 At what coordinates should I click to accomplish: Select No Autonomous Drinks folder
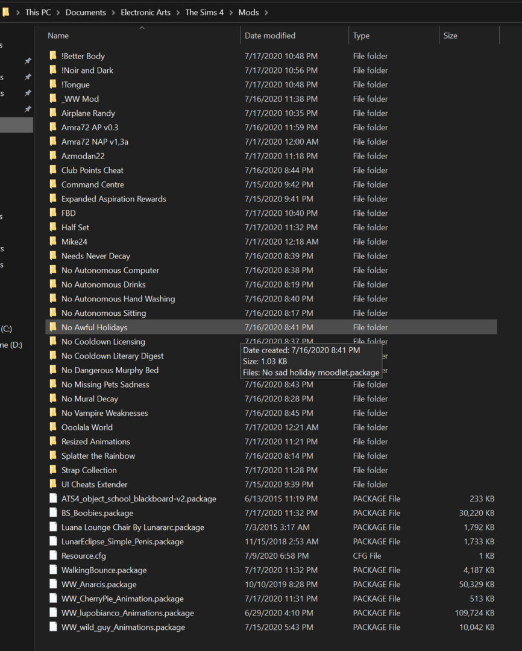click(104, 285)
